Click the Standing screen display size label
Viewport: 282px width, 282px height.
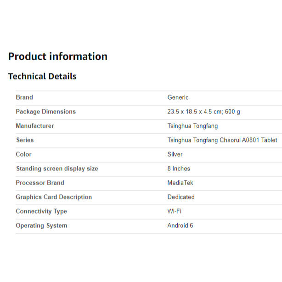point(57,169)
